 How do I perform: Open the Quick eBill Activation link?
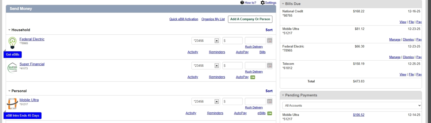(x=184, y=19)
